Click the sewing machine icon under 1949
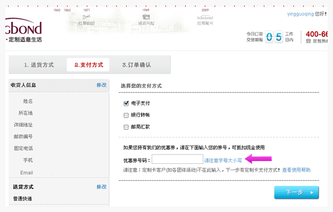333x212 pixels. pyautogui.click(x=146, y=17)
